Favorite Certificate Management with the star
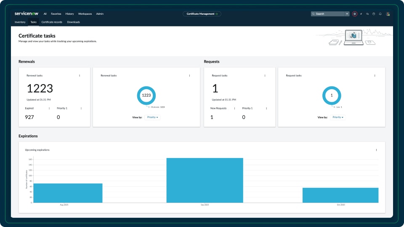The width and height of the screenshot is (404, 227). pos(217,14)
